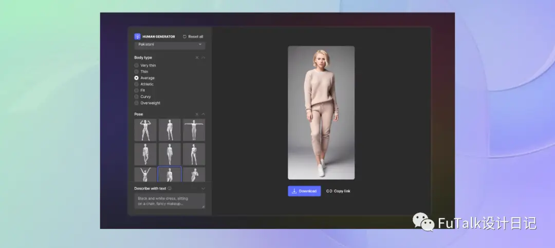555x248 pixels.
Task: Click Copy link
Action: click(x=338, y=191)
